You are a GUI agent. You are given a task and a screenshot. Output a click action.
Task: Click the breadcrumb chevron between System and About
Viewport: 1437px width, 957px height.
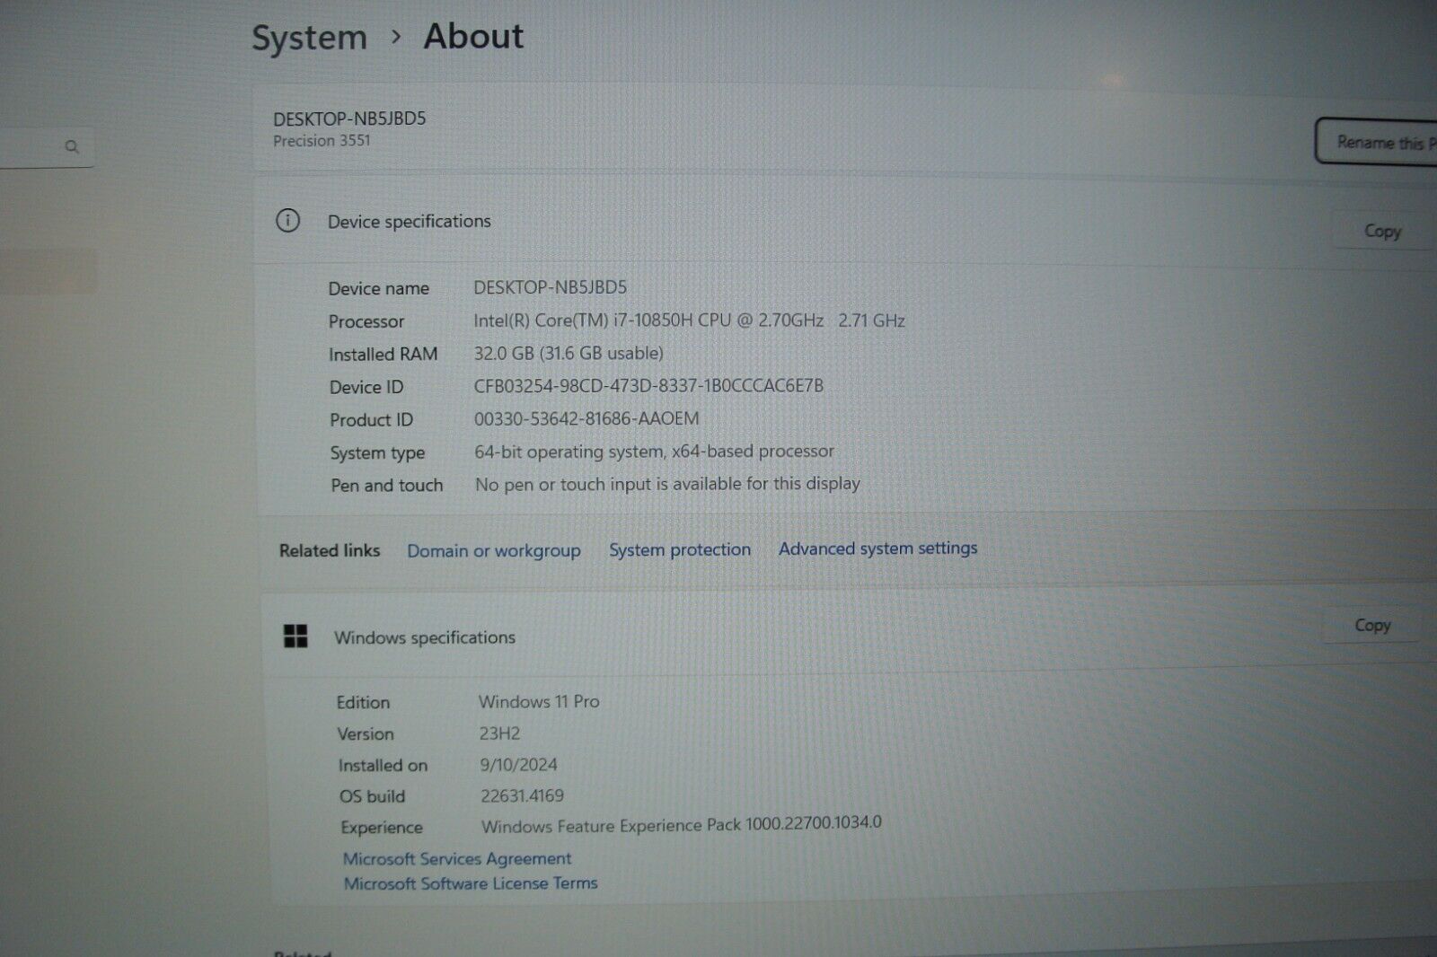396,38
